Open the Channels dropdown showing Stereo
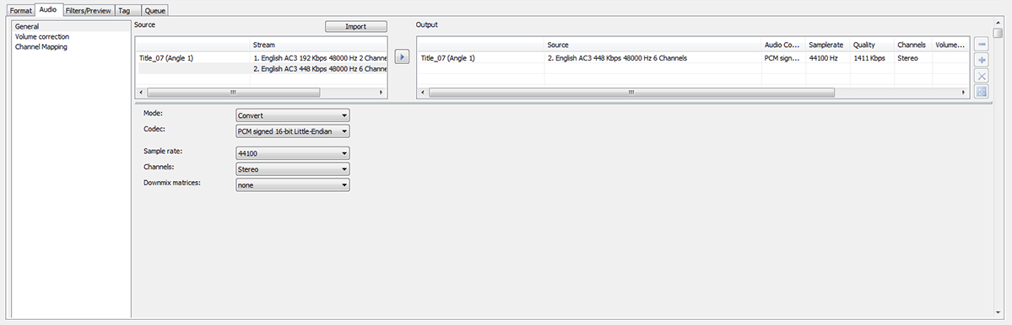 (x=293, y=169)
